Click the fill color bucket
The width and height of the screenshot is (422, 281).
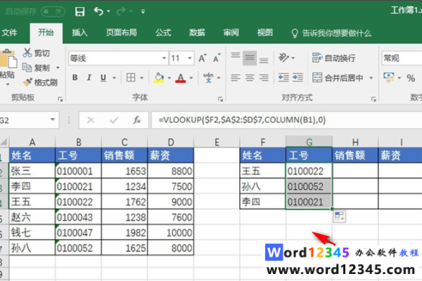click(x=159, y=78)
